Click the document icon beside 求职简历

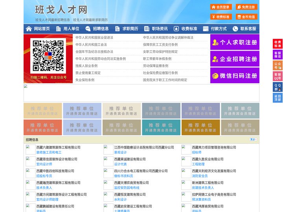[117, 29]
